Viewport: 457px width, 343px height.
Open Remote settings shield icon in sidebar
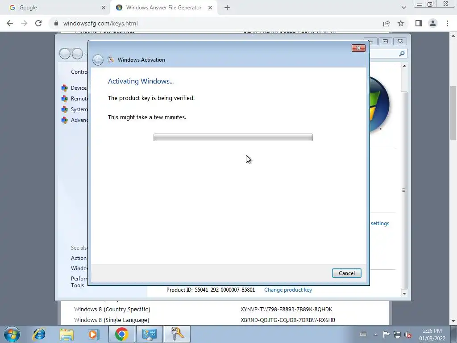coord(64,99)
